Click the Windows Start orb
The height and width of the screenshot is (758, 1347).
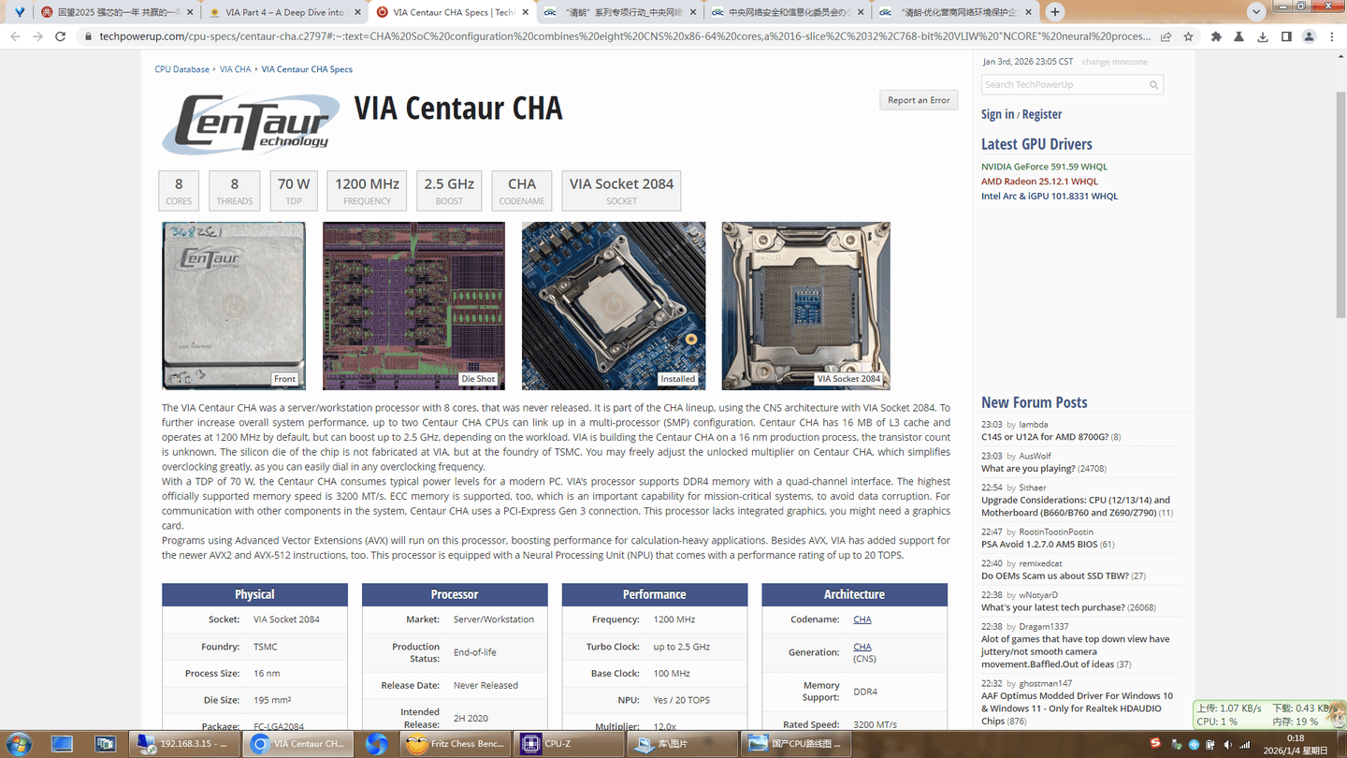point(18,744)
